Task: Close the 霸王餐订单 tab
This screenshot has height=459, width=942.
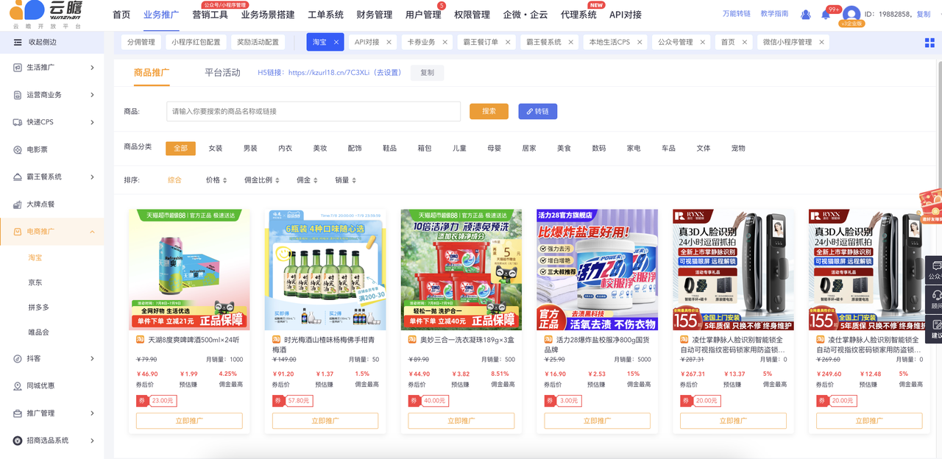Action: point(508,42)
